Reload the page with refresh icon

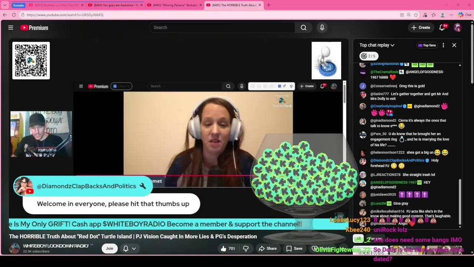pyautogui.click(x=14, y=15)
